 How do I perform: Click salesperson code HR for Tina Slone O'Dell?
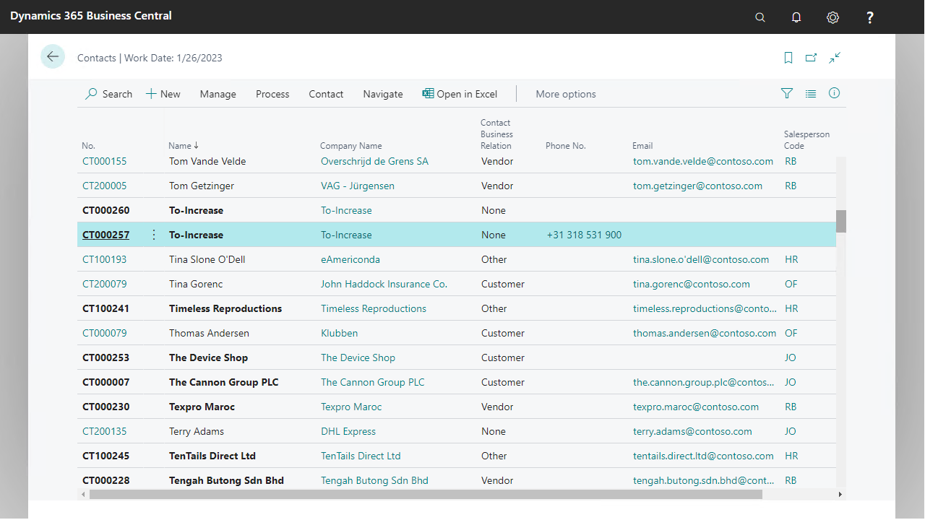[x=791, y=259]
